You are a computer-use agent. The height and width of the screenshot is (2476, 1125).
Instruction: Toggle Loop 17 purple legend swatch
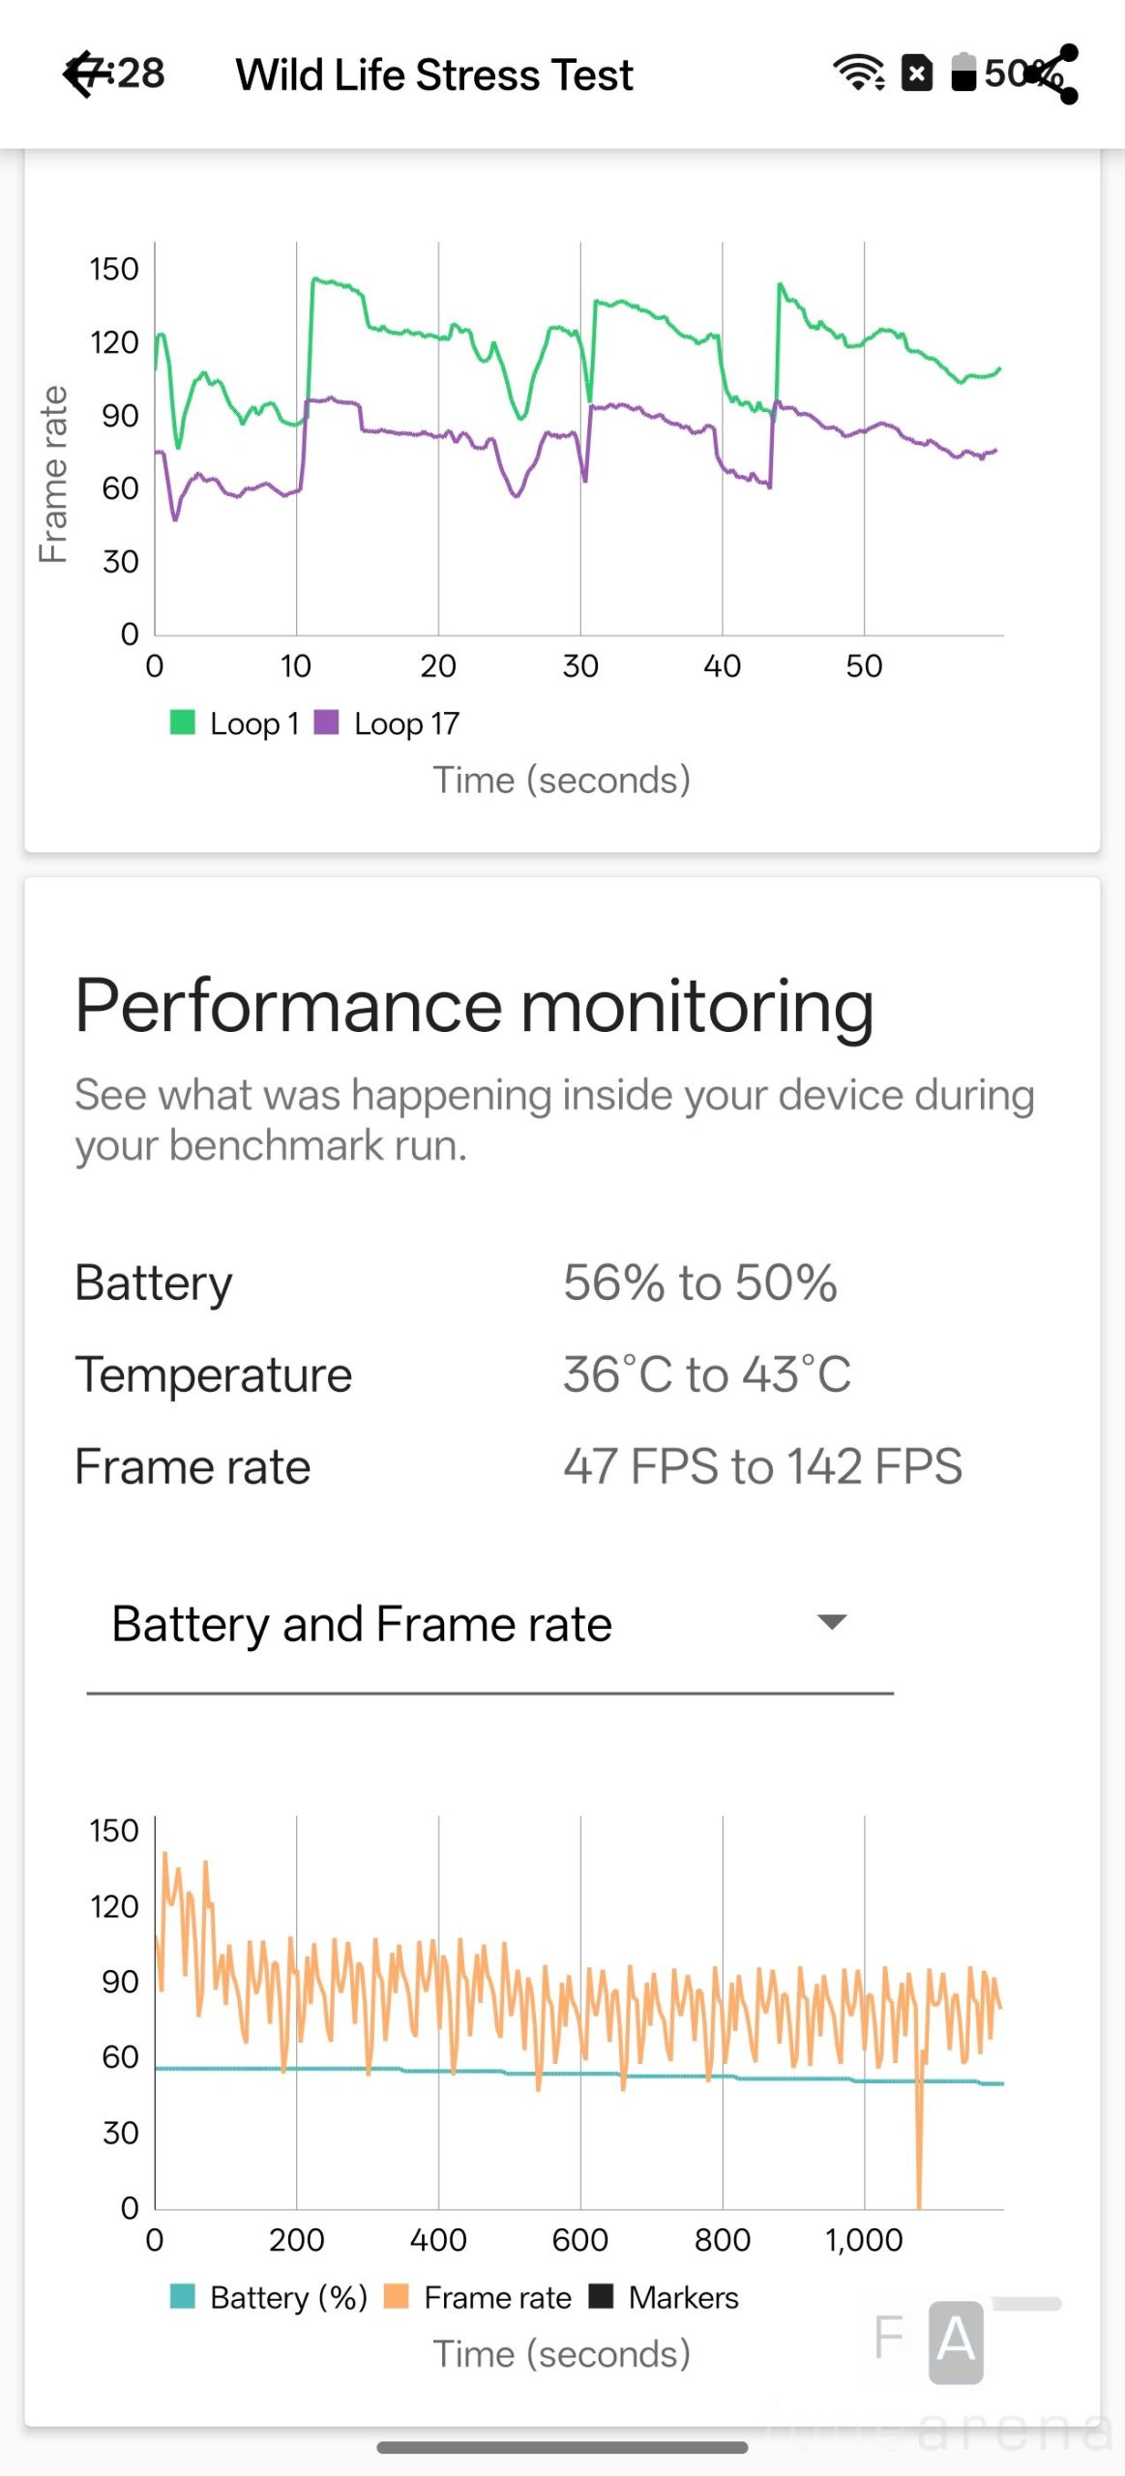327,722
